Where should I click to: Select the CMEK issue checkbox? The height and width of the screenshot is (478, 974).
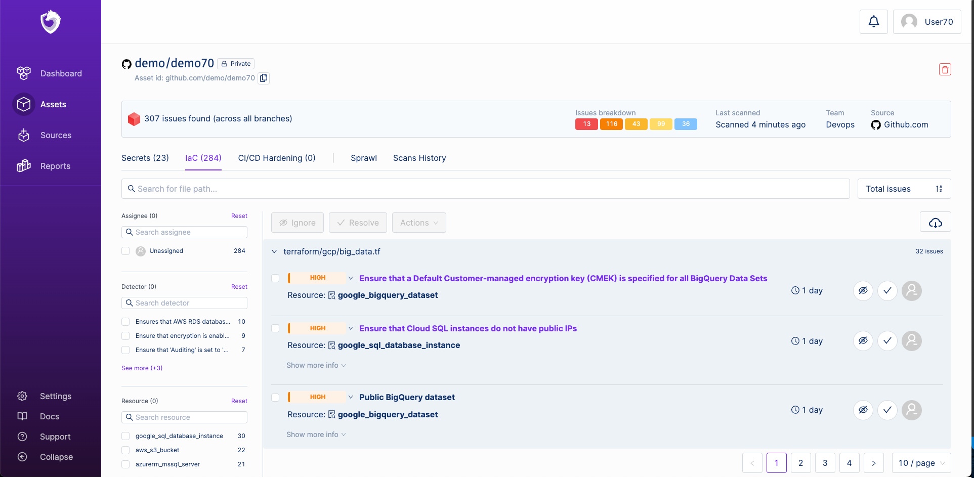[275, 278]
